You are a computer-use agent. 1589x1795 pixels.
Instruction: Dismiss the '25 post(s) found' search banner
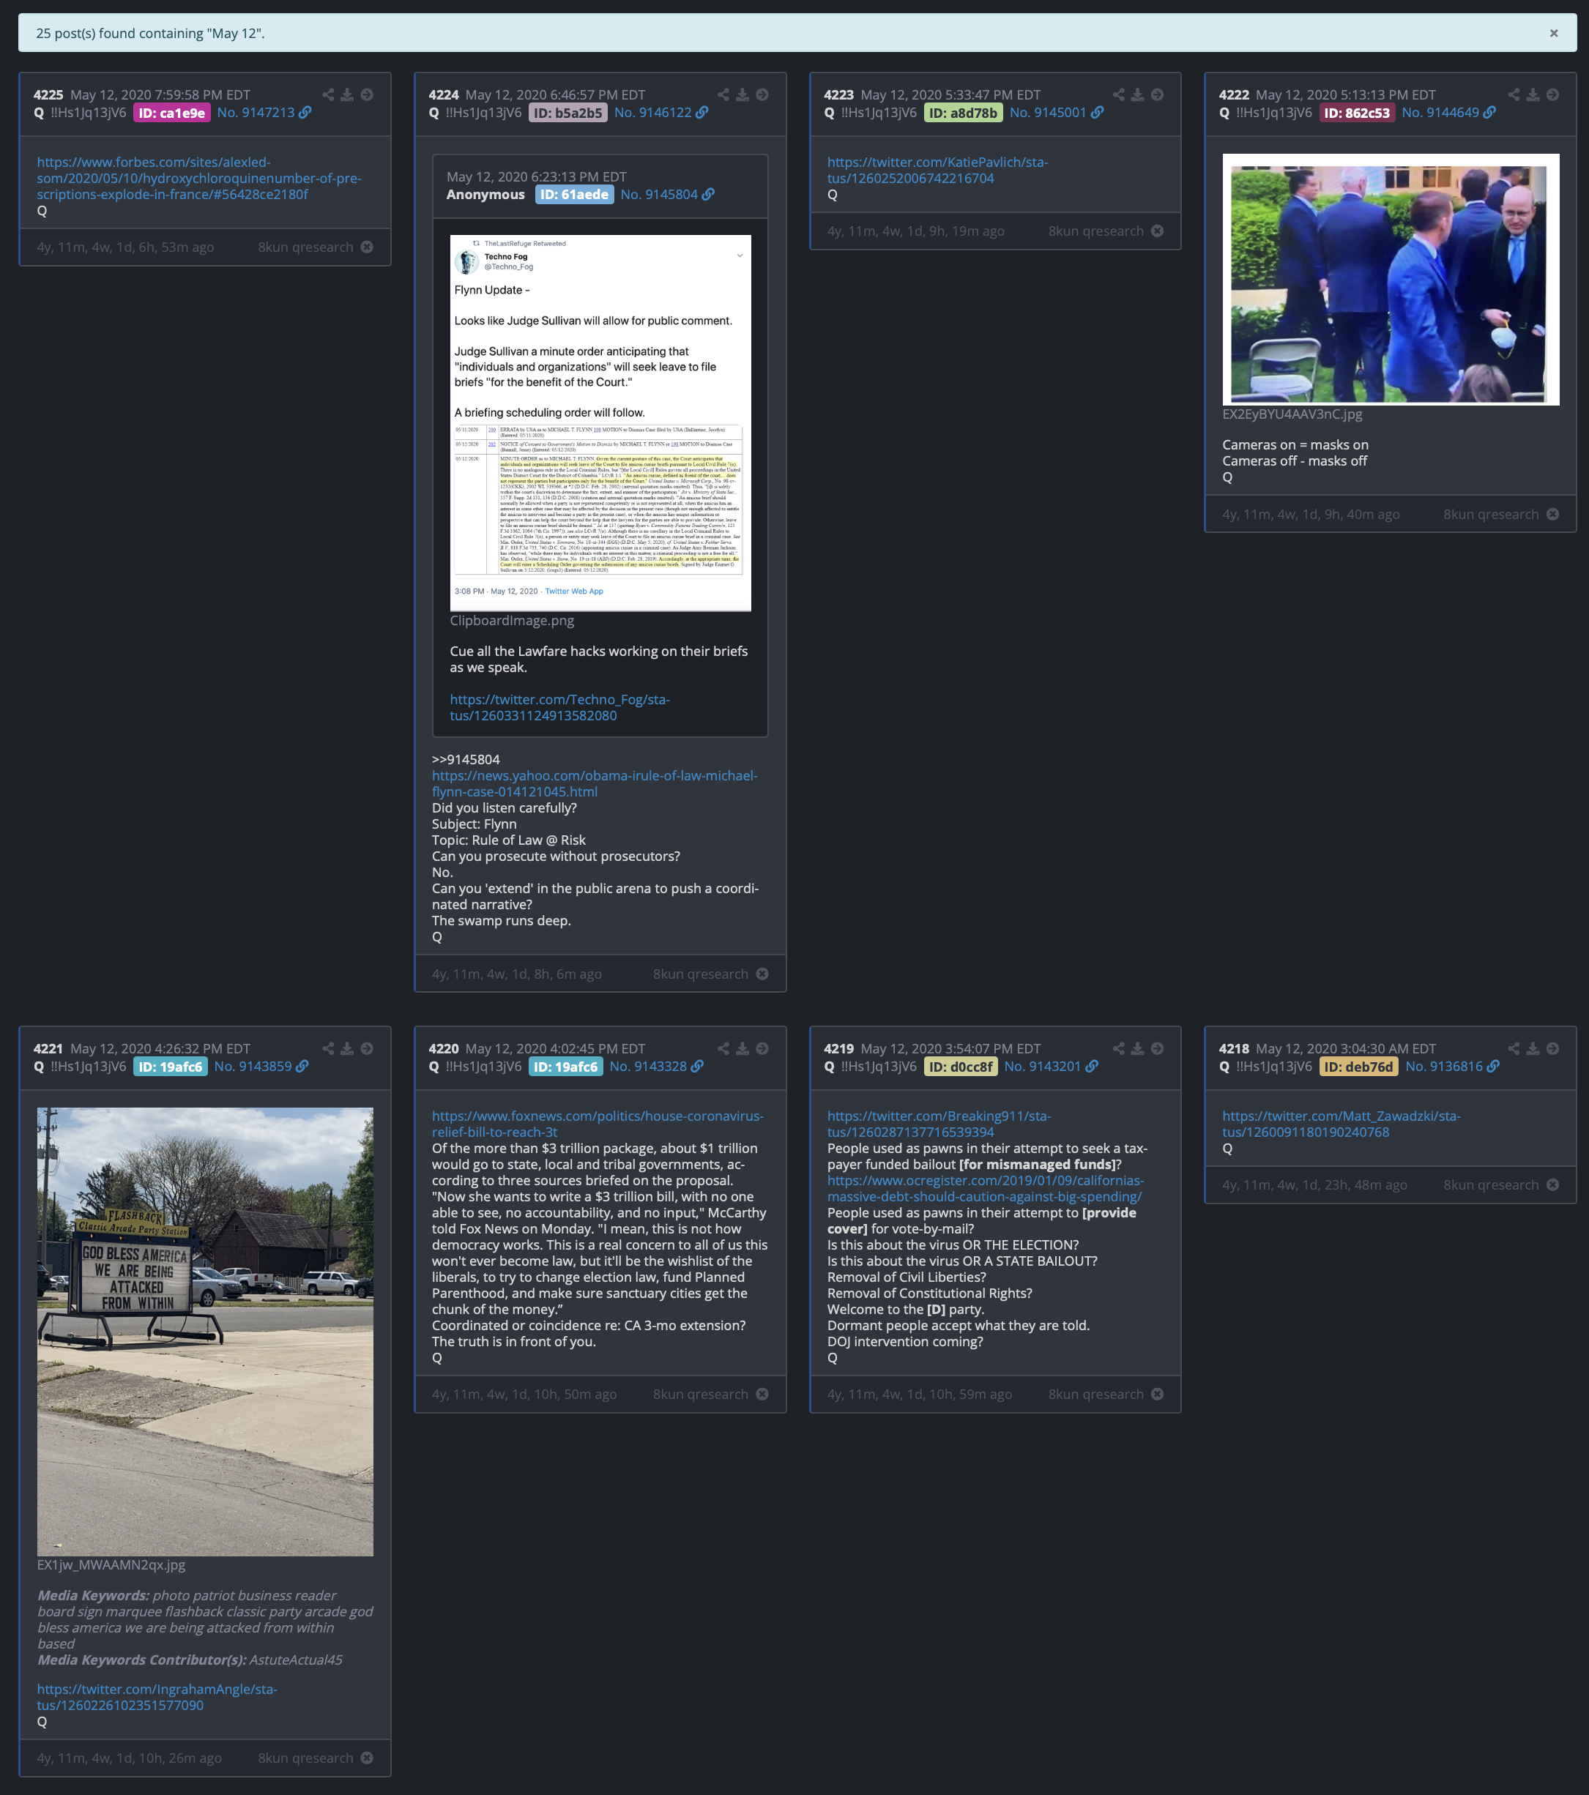pos(1553,34)
